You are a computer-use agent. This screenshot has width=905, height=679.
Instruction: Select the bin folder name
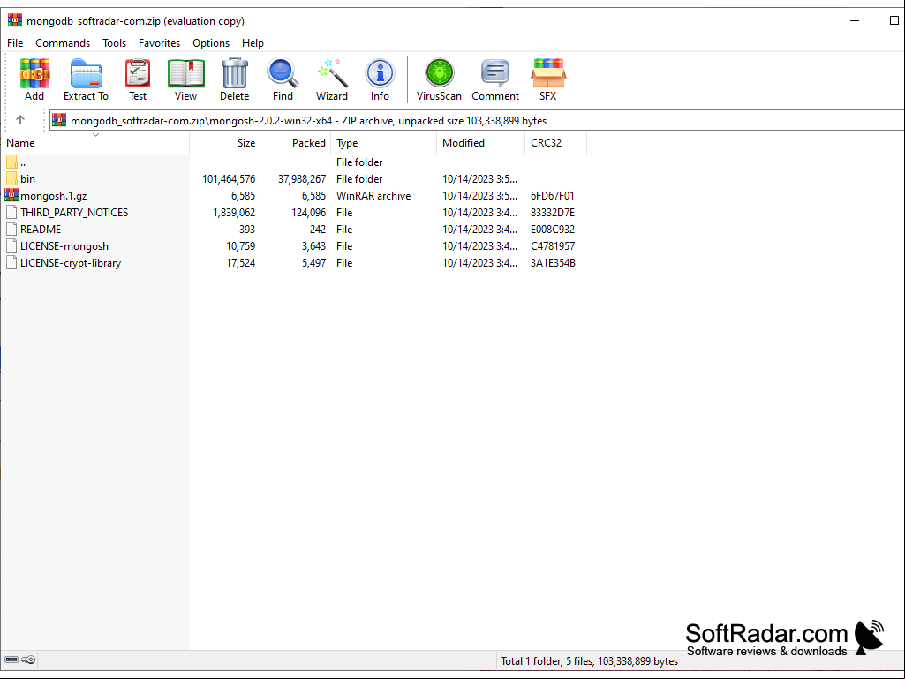coord(27,179)
